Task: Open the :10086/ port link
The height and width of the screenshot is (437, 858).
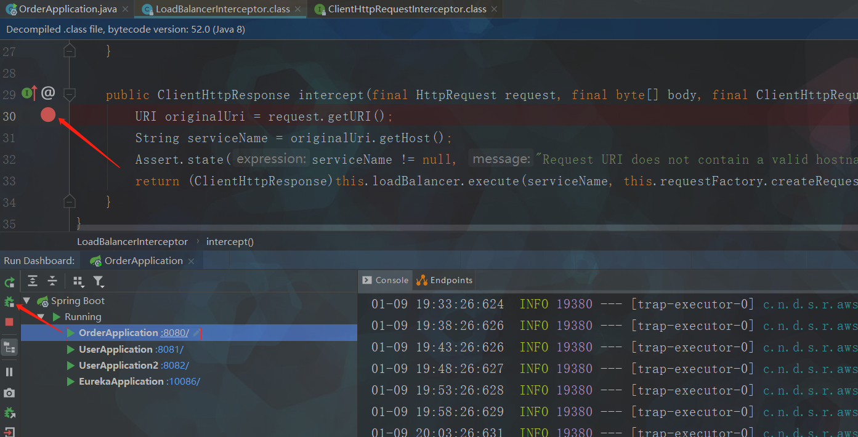Action: tap(183, 382)
